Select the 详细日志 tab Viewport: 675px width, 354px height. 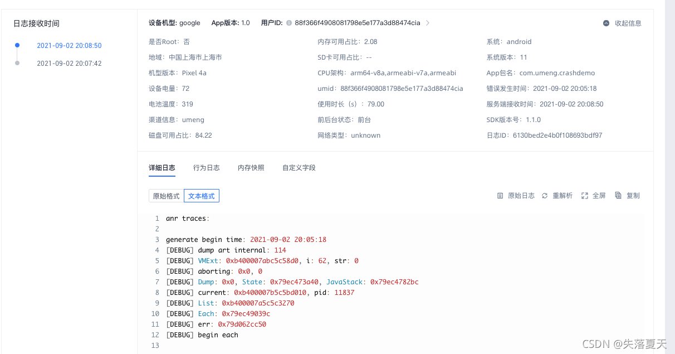(162, 167)
